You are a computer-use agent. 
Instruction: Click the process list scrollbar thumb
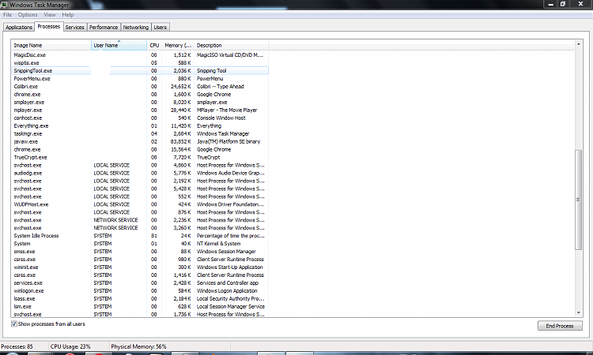pos(578,200)
